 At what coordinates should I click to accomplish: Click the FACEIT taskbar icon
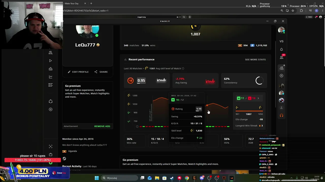pos(231,178)
